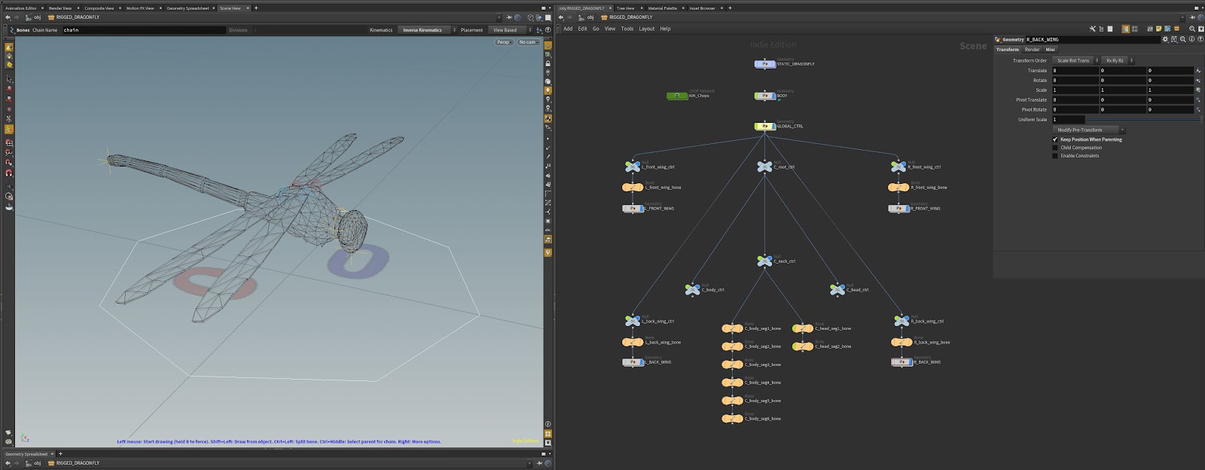Switch to the Material Palette tab
The height and width of the screenshot is (470, 1205).
click(x=662, y=8)
